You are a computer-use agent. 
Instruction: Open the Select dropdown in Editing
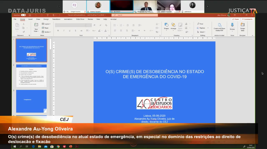pos(202,32)
